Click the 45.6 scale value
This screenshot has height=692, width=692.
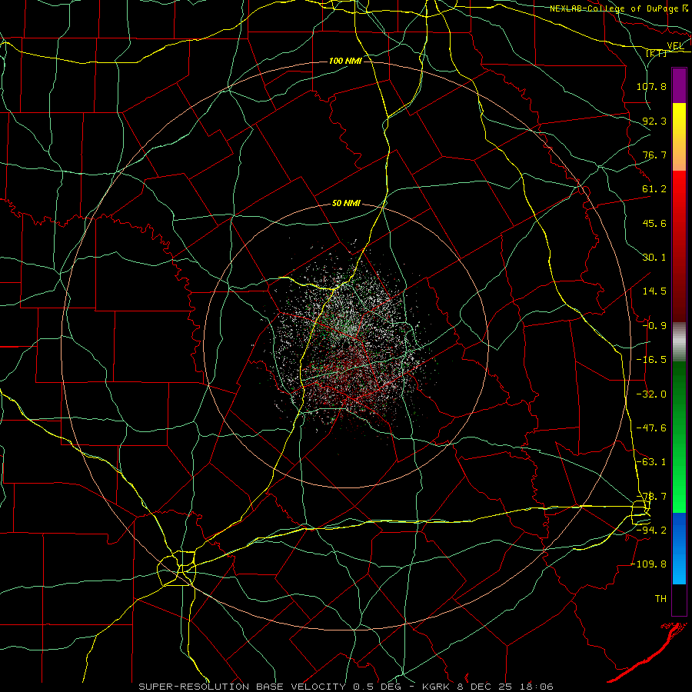tap(654, 223)
